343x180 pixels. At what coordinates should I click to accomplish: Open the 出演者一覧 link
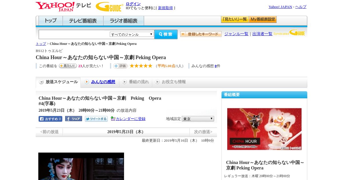(262, 34)
